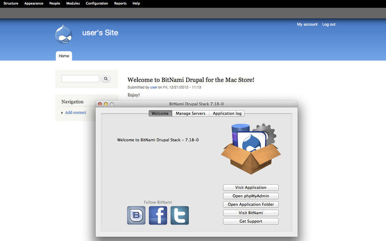The height and width of the screenshot is (241, 386).
Task: Open the Add content navigation link
Action: (76, 112)
